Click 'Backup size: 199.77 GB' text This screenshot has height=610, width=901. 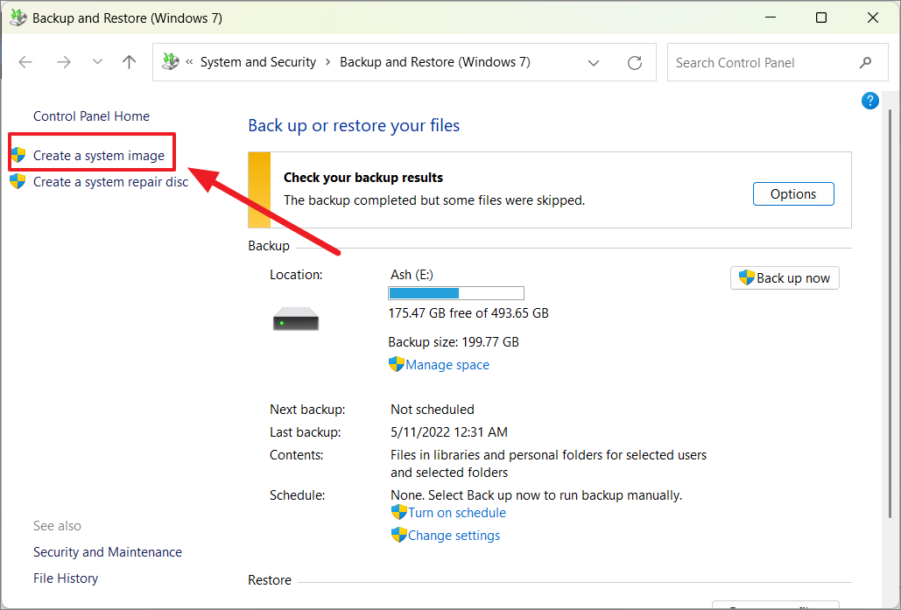tap(454, 342)
